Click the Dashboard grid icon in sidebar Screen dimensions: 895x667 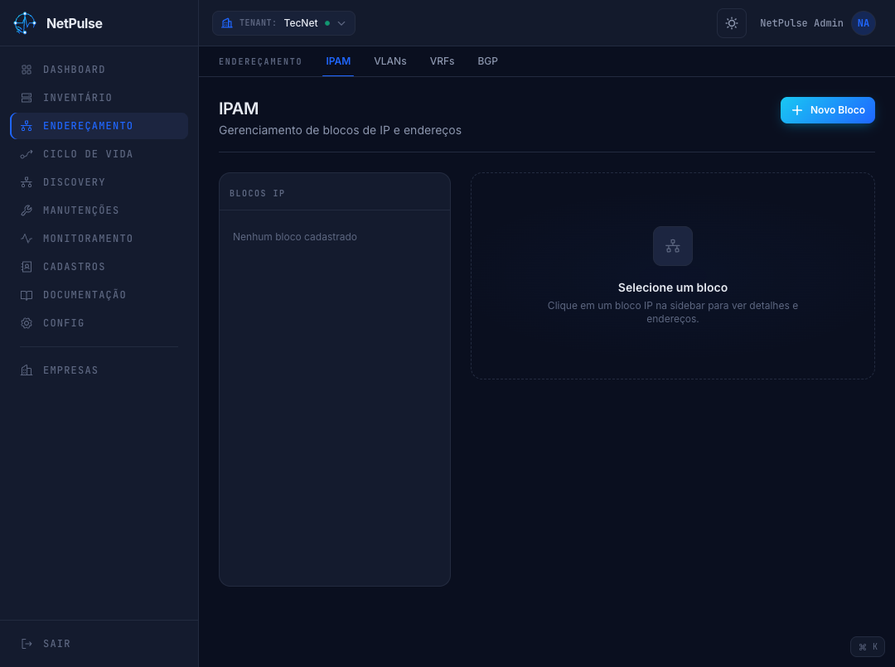(27, 70)
